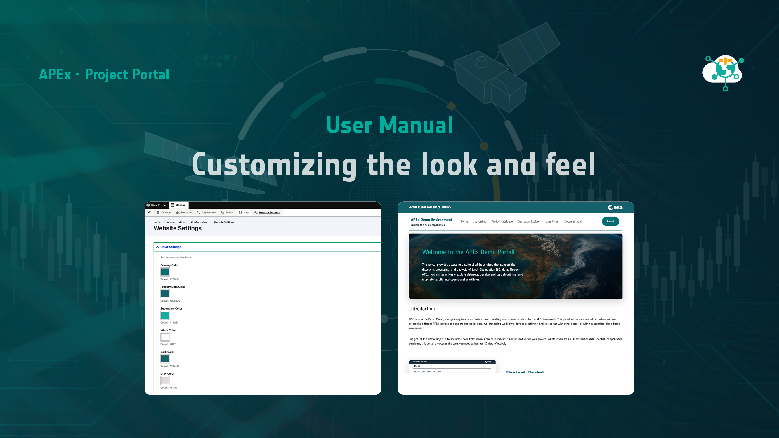
Task: Open the People admin section
Action: (227, 213)
